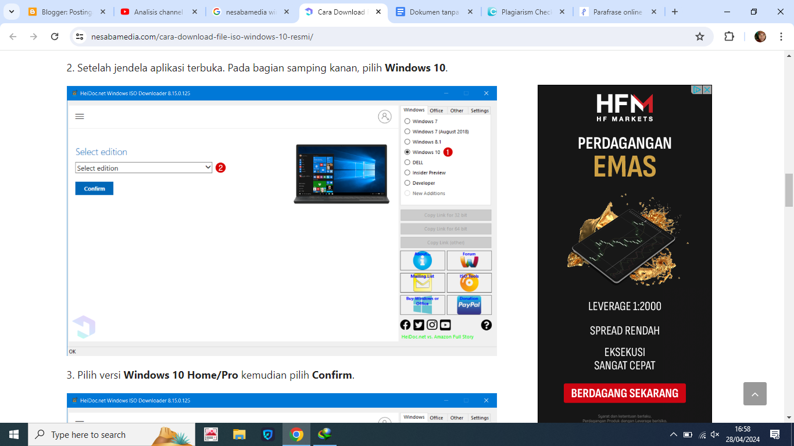Select the Insider Preview radio button
Viewport: 794px width, 446px height.
[407, 172]
